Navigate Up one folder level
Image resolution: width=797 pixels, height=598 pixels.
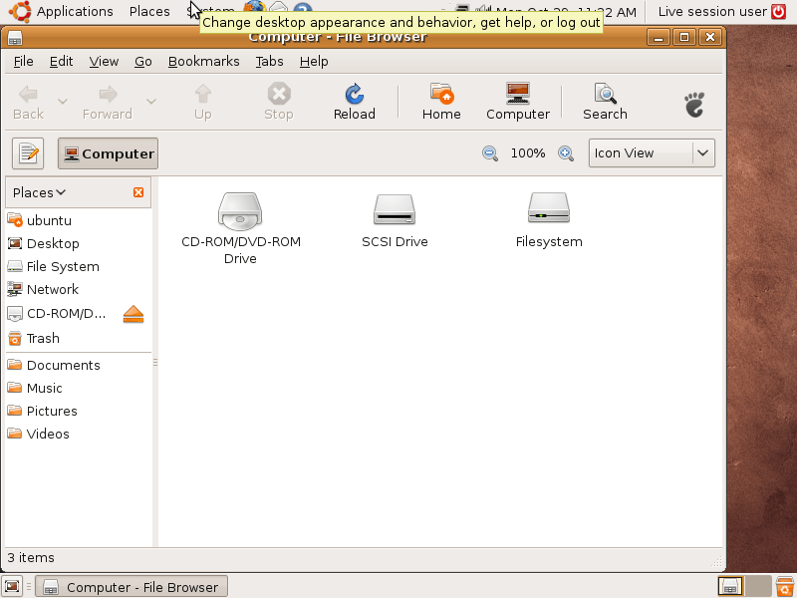(203, 102)
